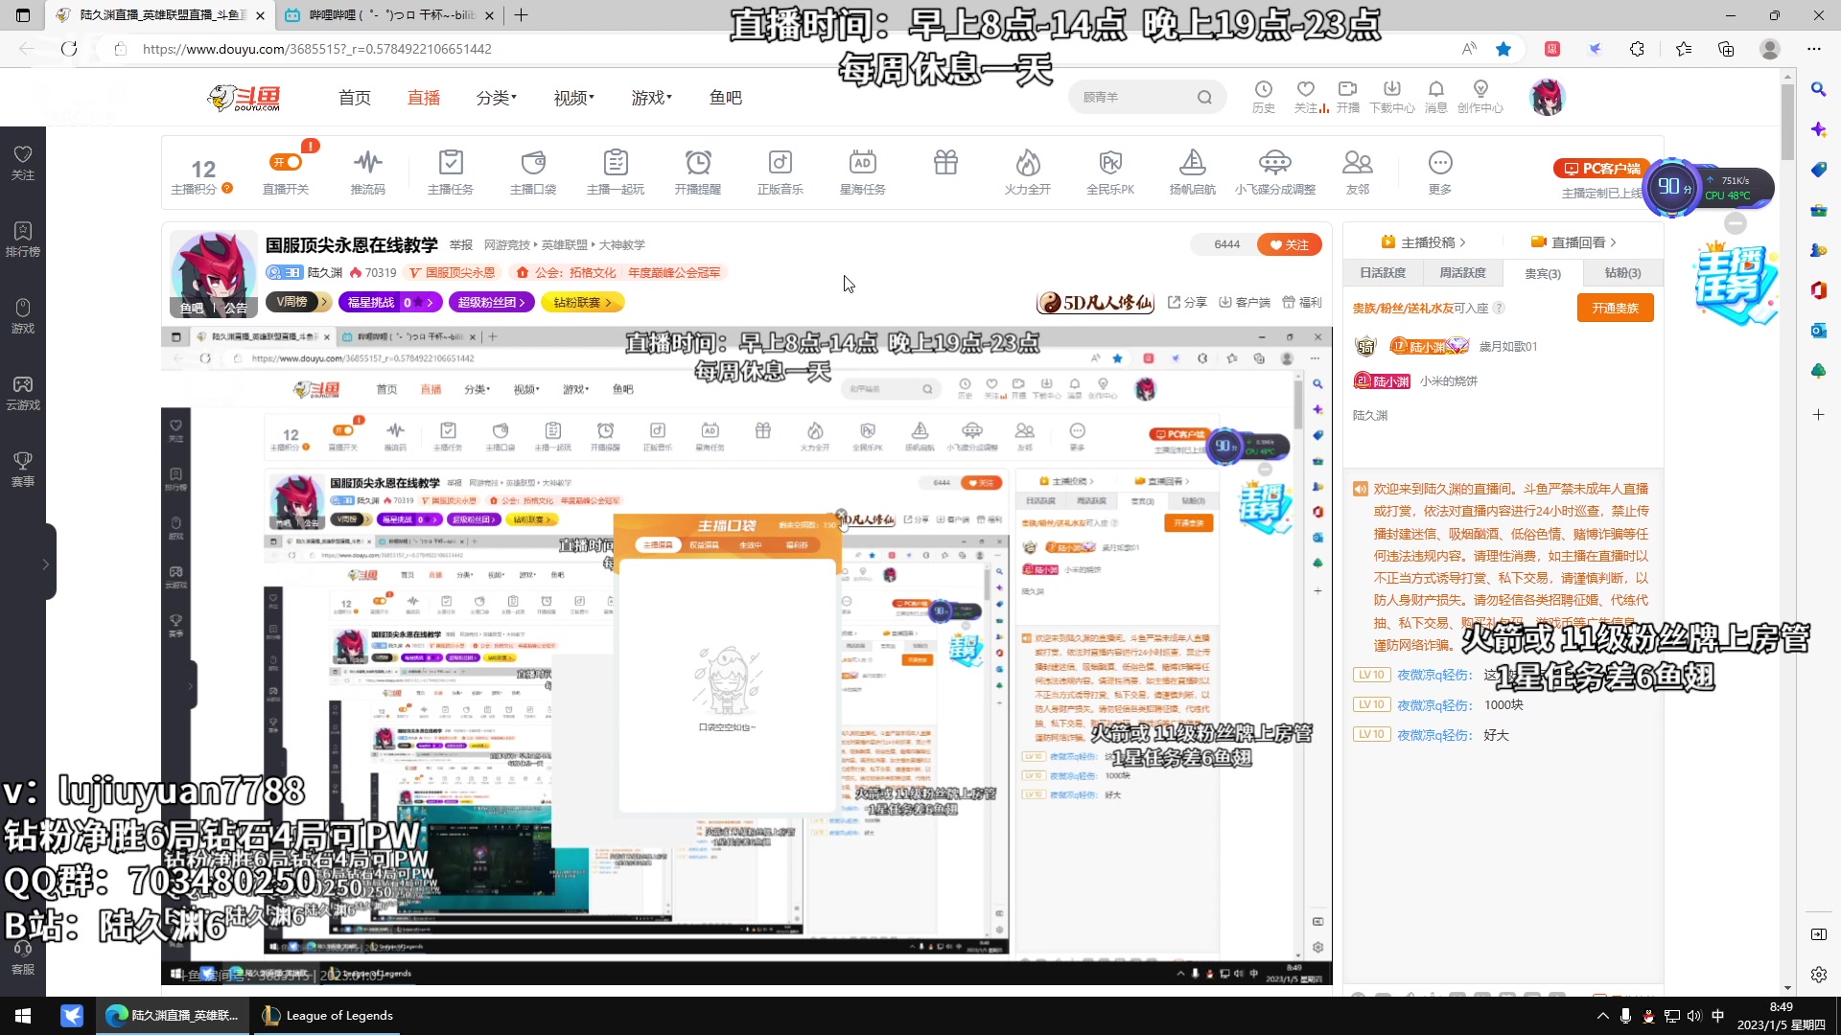
Task: Expand the 钻粉联赛 badge
Action: pyautogui.click(x=582, y=302)
